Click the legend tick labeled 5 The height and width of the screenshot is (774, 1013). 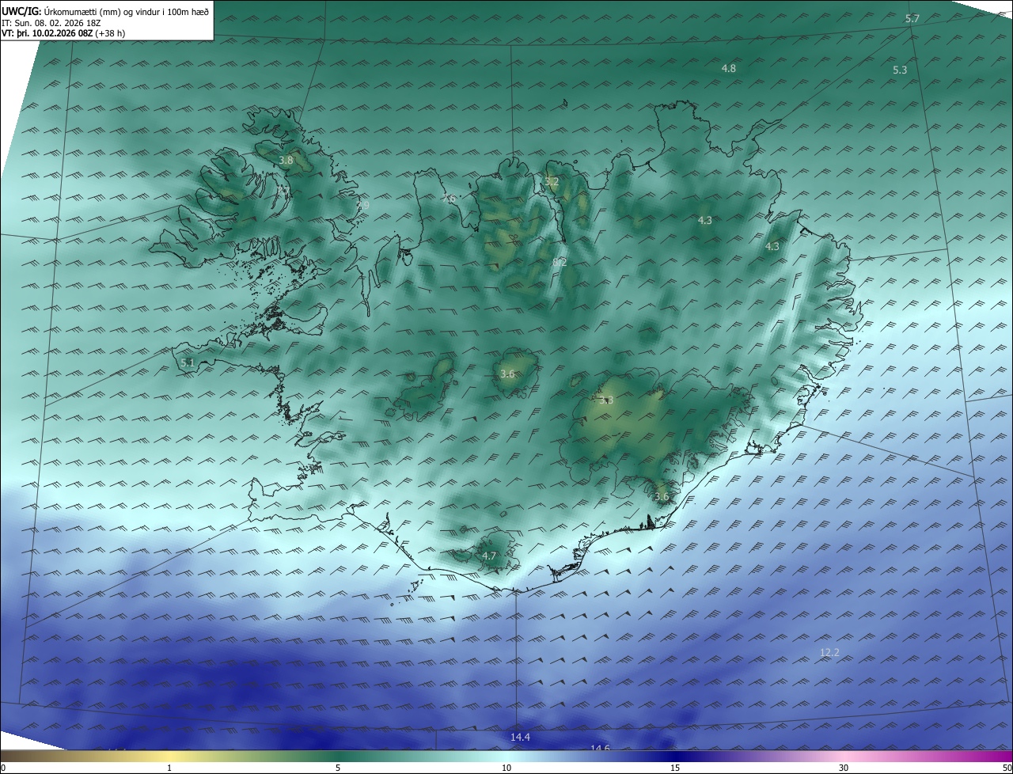pyautogui.click(x=338, y=768)
